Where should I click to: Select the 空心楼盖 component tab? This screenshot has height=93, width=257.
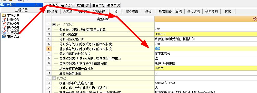click(132, 12)
